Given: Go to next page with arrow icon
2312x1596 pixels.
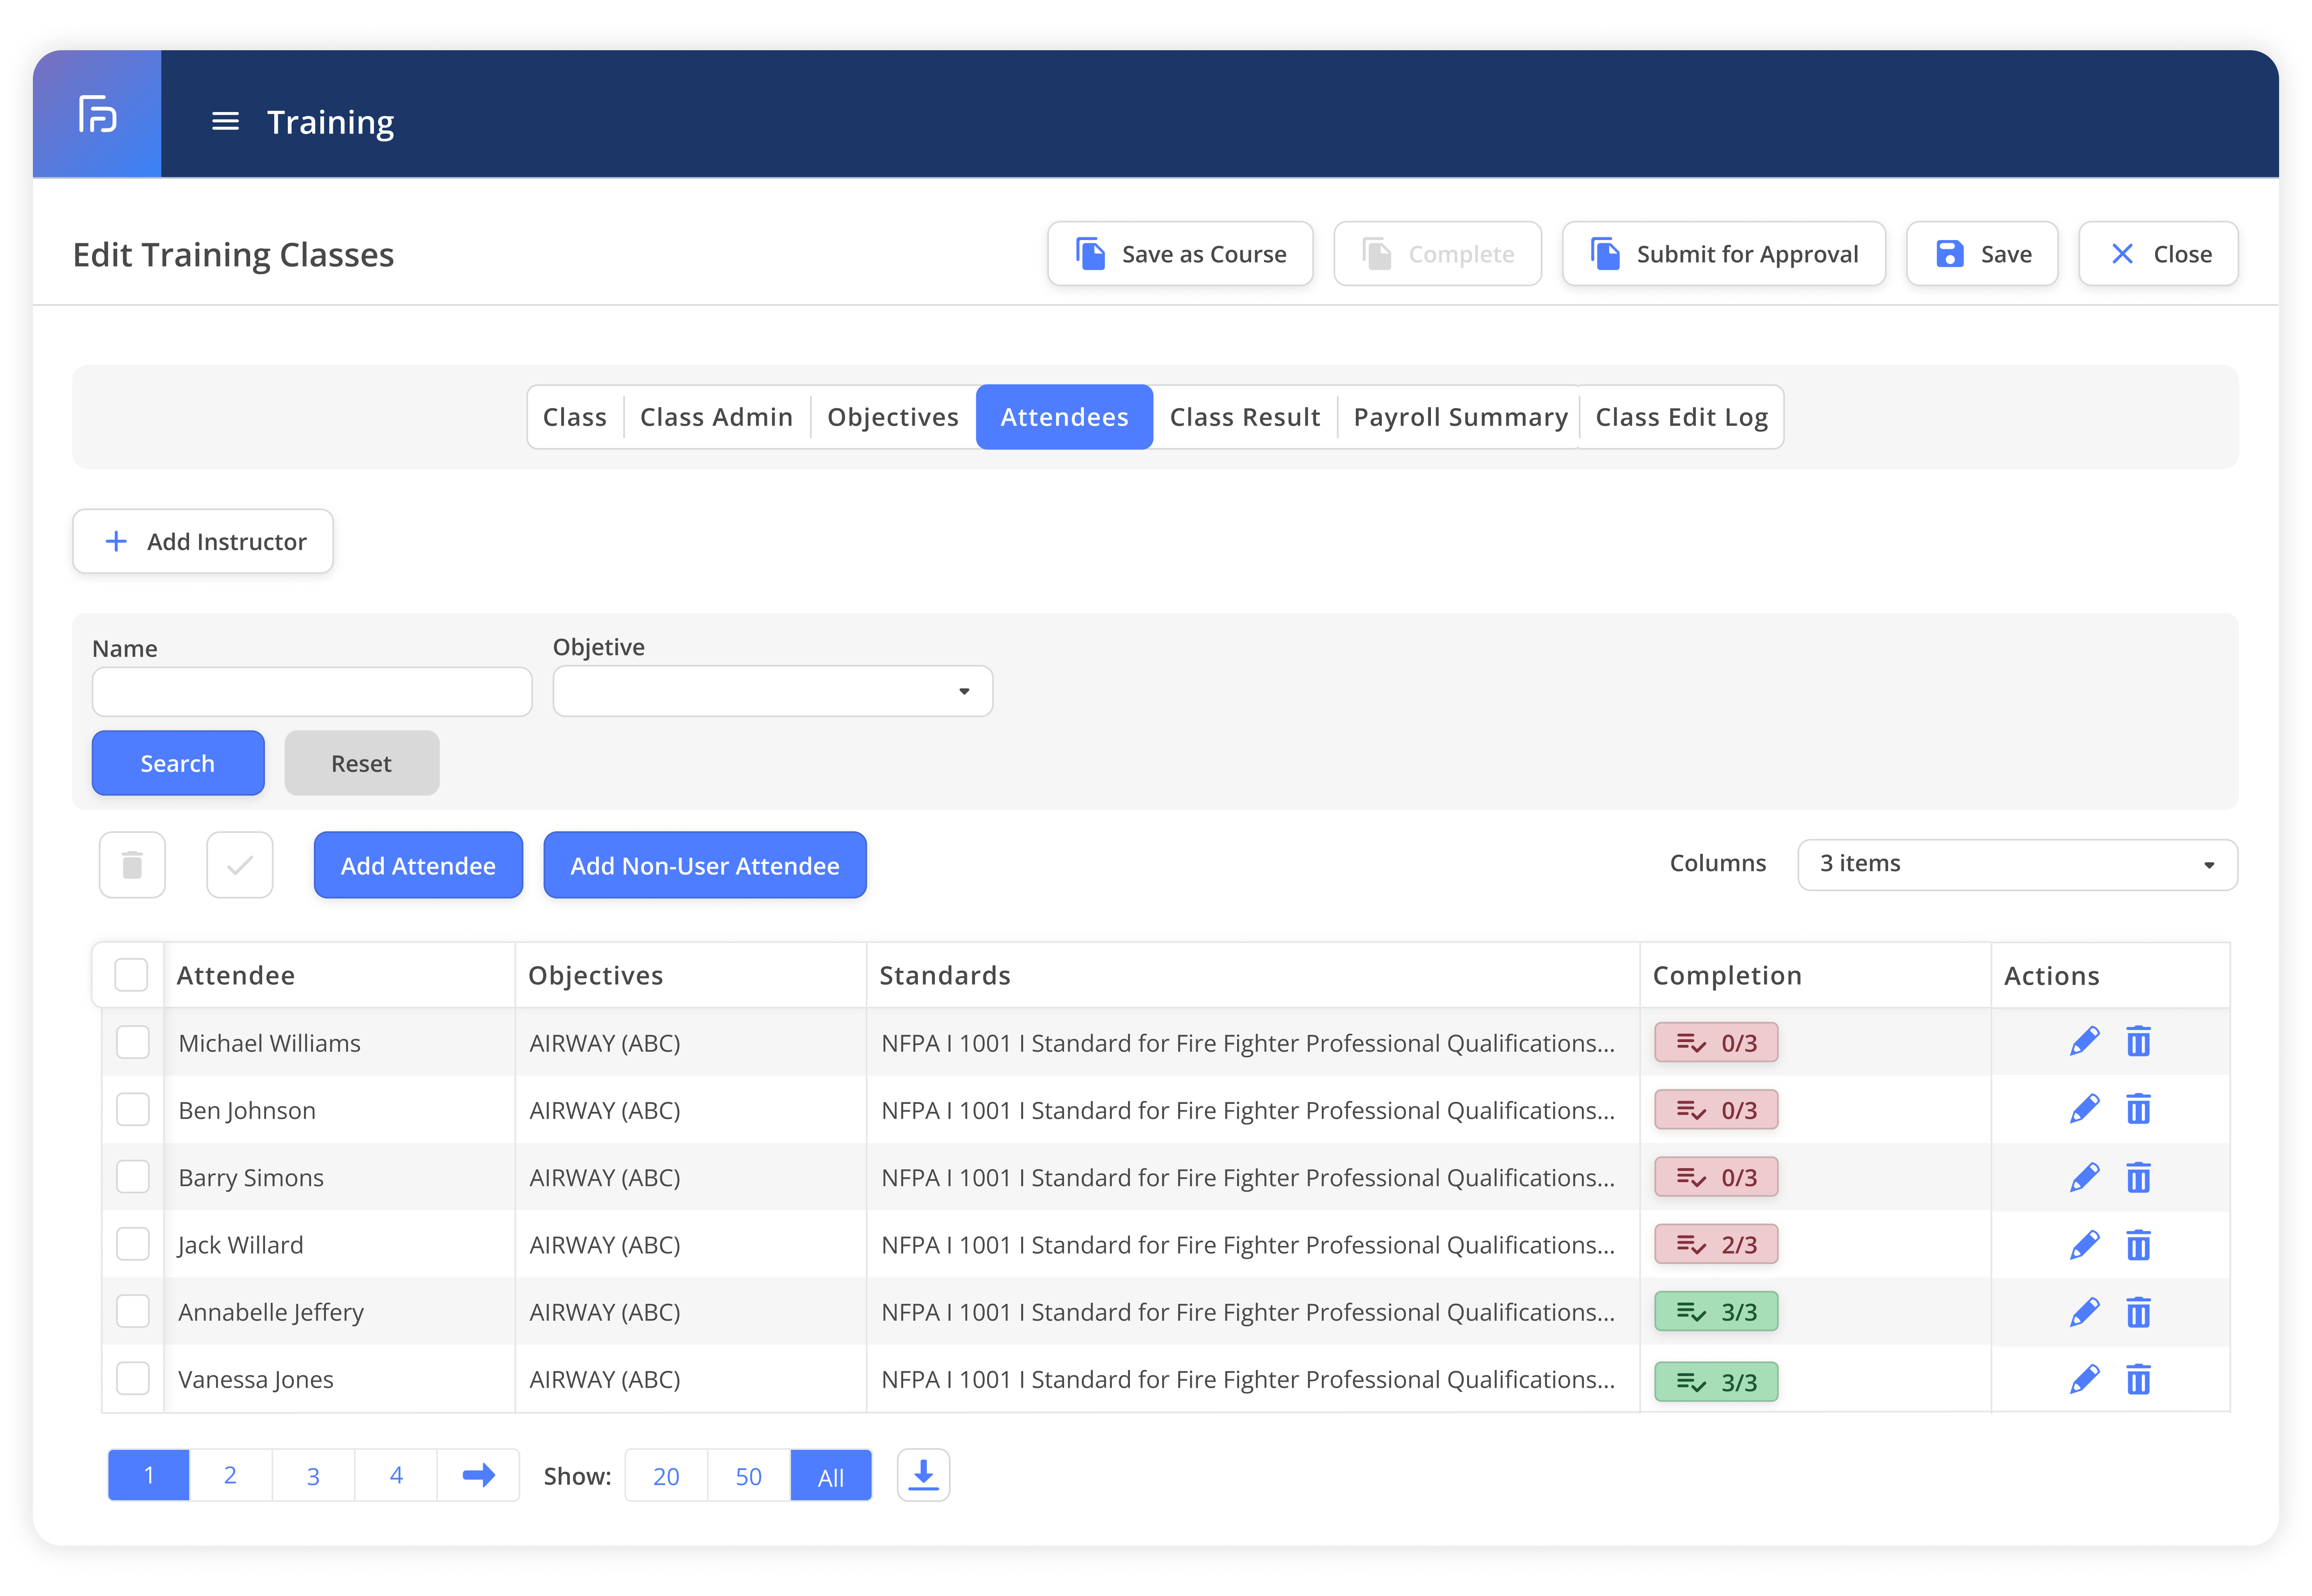Looking at the screenshot, I should tap(478, 1475).
